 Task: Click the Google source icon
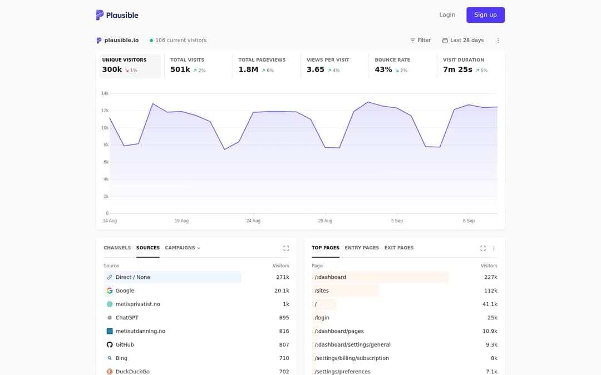[110, 291]
